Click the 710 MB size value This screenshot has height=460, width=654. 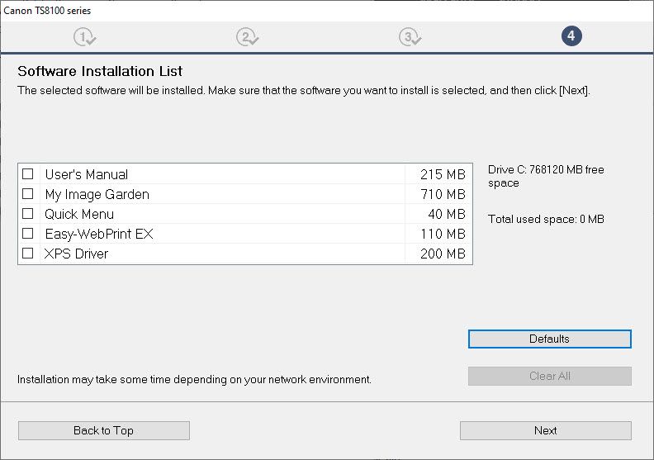pyautogui.click(x=443, y=194)
